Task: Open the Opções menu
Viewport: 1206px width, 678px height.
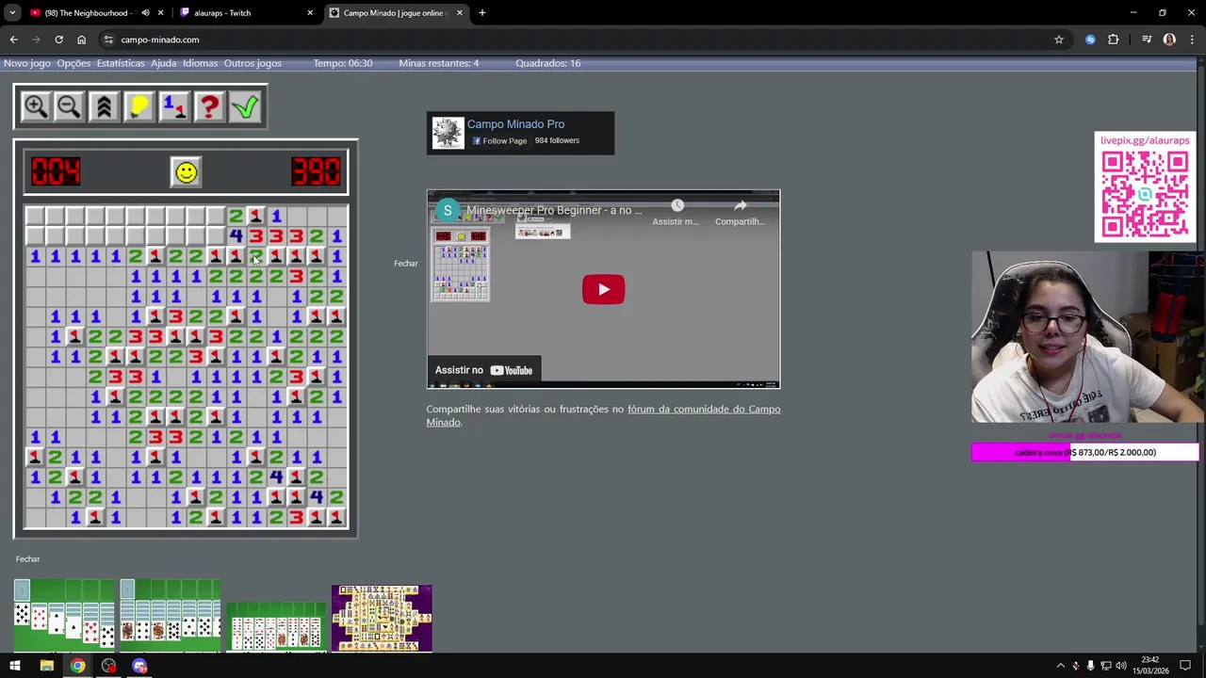Action: coord(73,63)
